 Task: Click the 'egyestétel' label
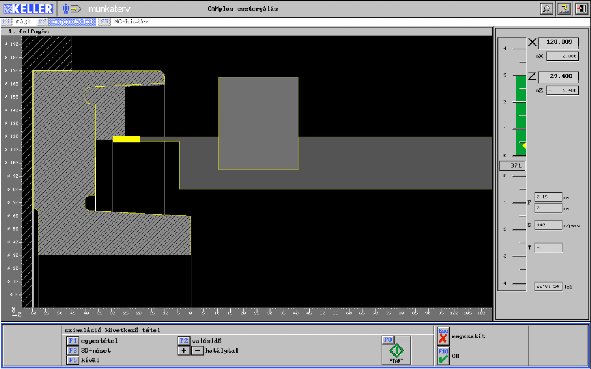(99, 341)
